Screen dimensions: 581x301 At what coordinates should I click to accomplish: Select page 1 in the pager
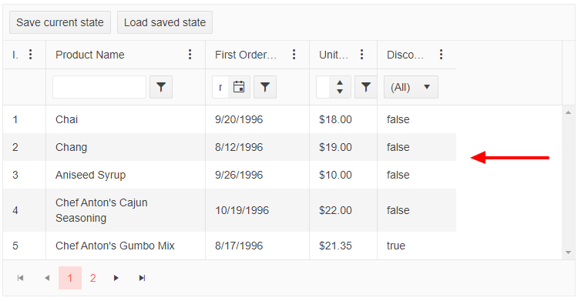coord(70,278)
